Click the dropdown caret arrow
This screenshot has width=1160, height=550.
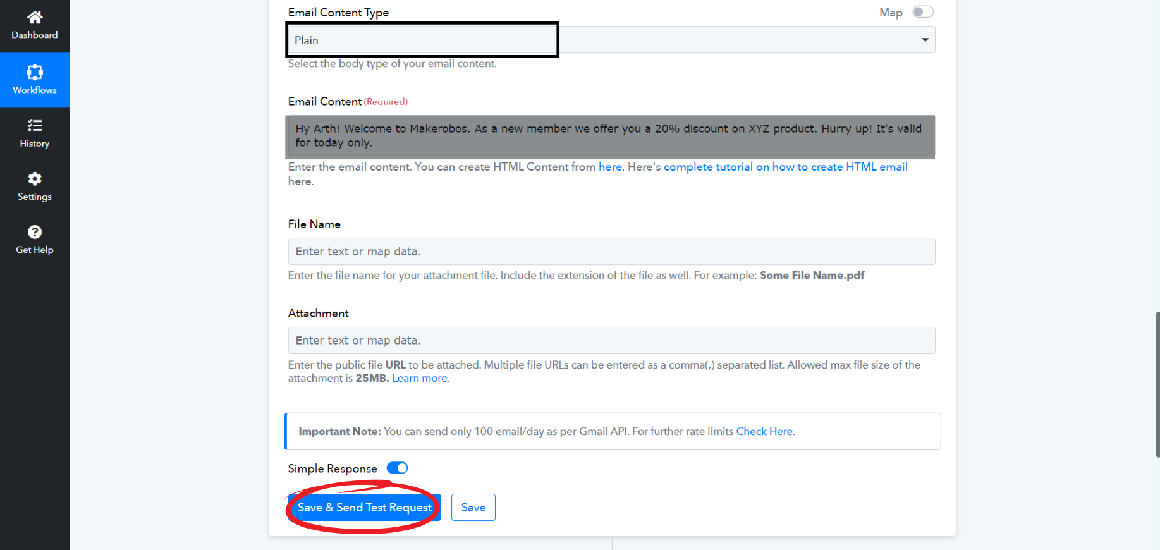point(925,40)
